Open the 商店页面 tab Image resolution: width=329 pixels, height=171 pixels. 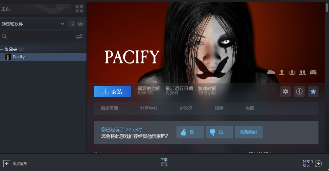point(109,108)
